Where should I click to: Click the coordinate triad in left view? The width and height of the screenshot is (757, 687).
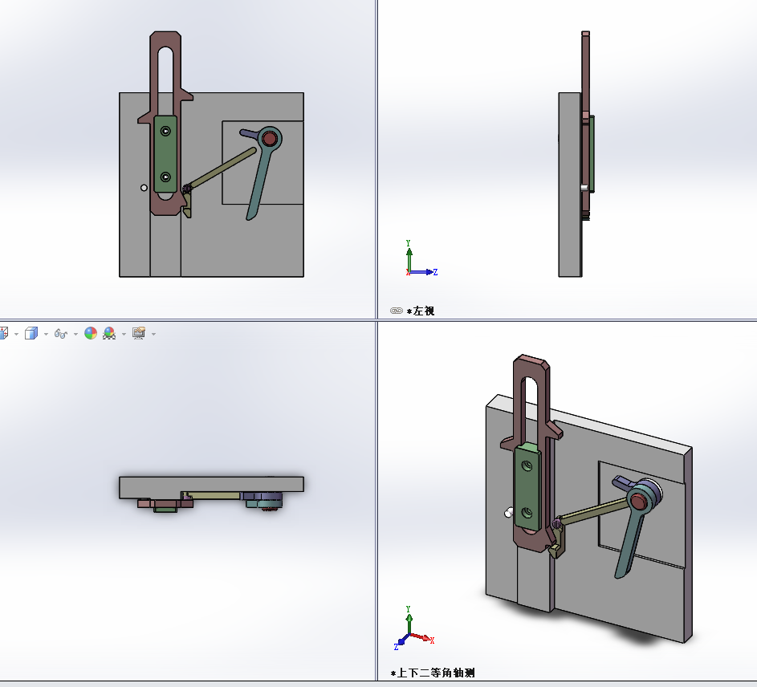421,258
